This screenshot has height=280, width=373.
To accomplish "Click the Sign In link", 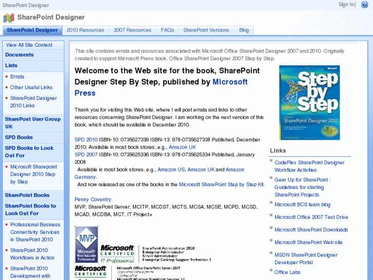I will point(346,5).
